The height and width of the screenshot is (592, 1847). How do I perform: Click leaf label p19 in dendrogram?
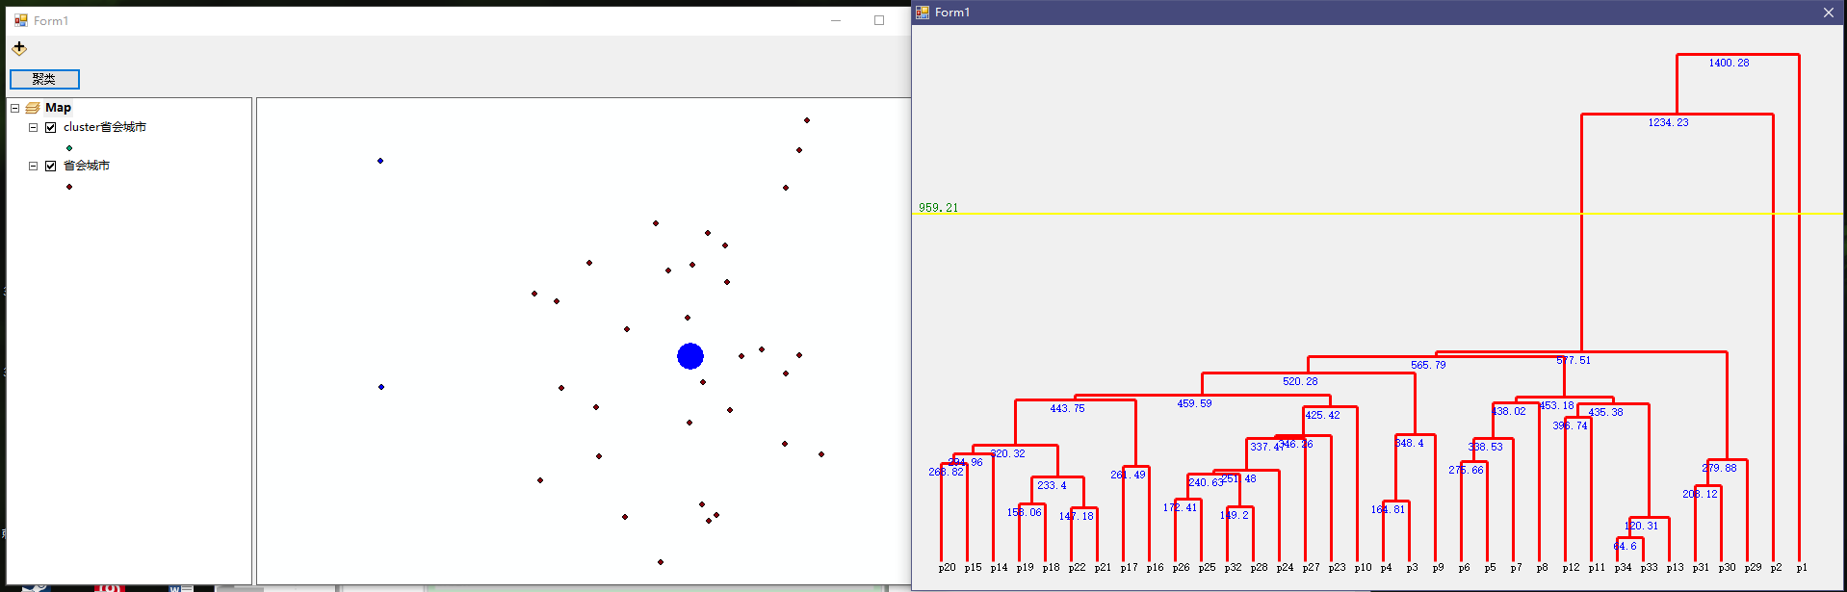click(1025, 567)
